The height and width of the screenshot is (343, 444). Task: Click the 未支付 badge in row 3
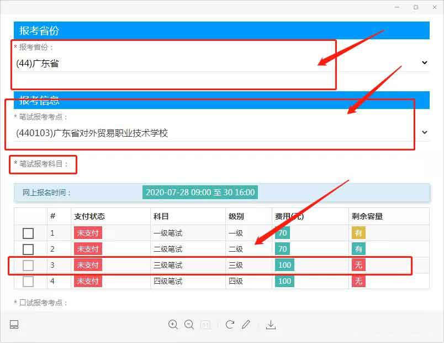[x=88, y=266]
